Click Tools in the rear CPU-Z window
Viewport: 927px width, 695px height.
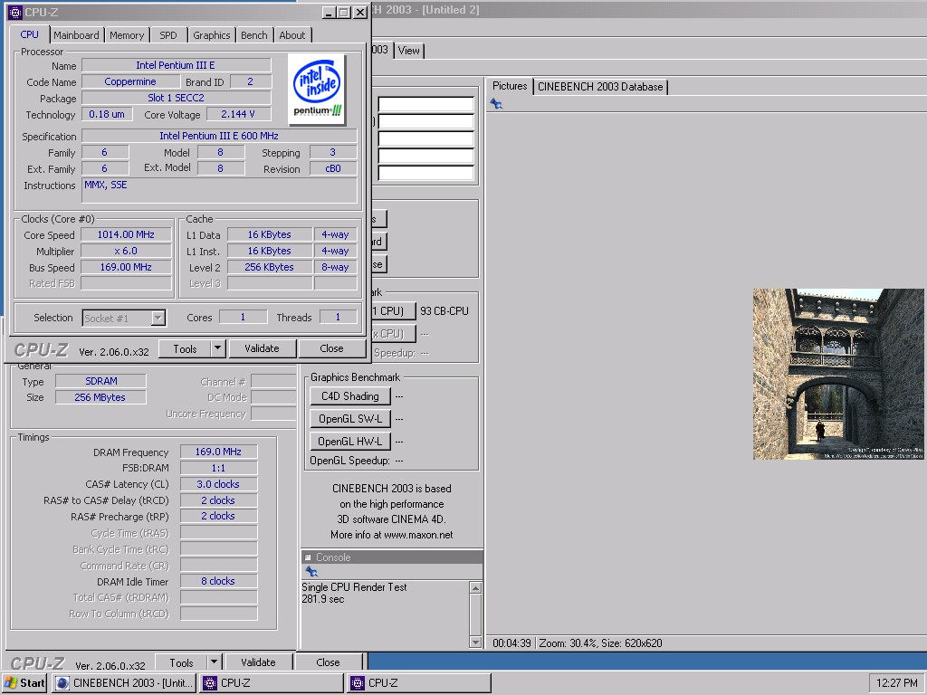tap(181, 662)
